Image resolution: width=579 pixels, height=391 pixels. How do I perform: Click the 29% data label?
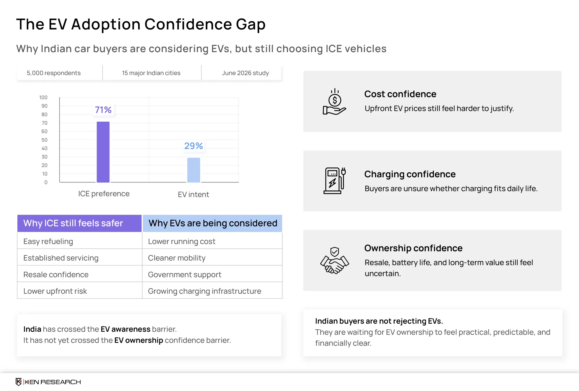coord(194,146)
